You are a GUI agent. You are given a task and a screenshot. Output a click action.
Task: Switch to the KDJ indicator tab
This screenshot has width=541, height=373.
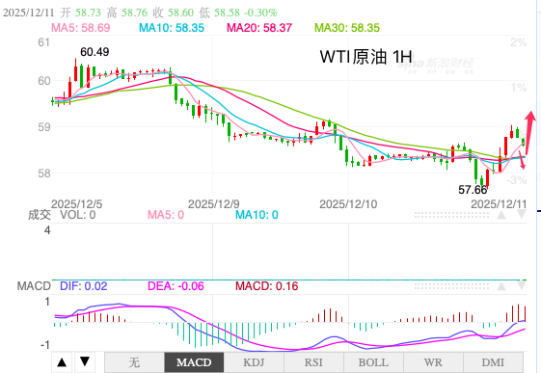pos(254,362)
